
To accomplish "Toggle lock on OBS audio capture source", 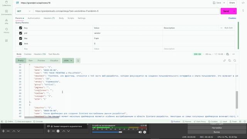I will [52, 126].
